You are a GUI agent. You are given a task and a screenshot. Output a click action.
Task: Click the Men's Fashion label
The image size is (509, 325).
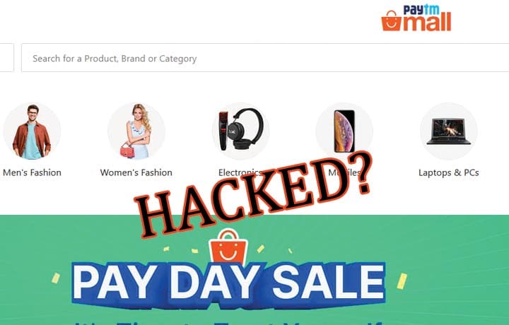point(32,172)
